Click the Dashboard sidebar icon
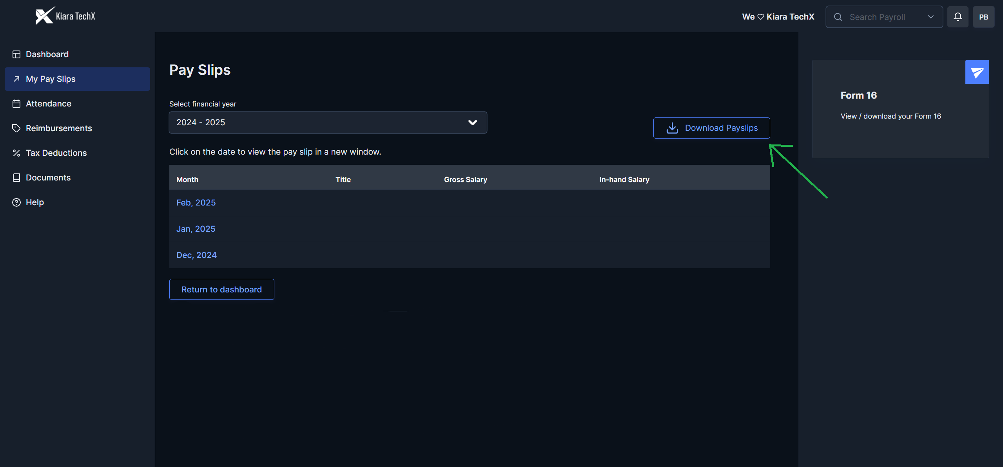1003x467 pixels. (16, 54)
